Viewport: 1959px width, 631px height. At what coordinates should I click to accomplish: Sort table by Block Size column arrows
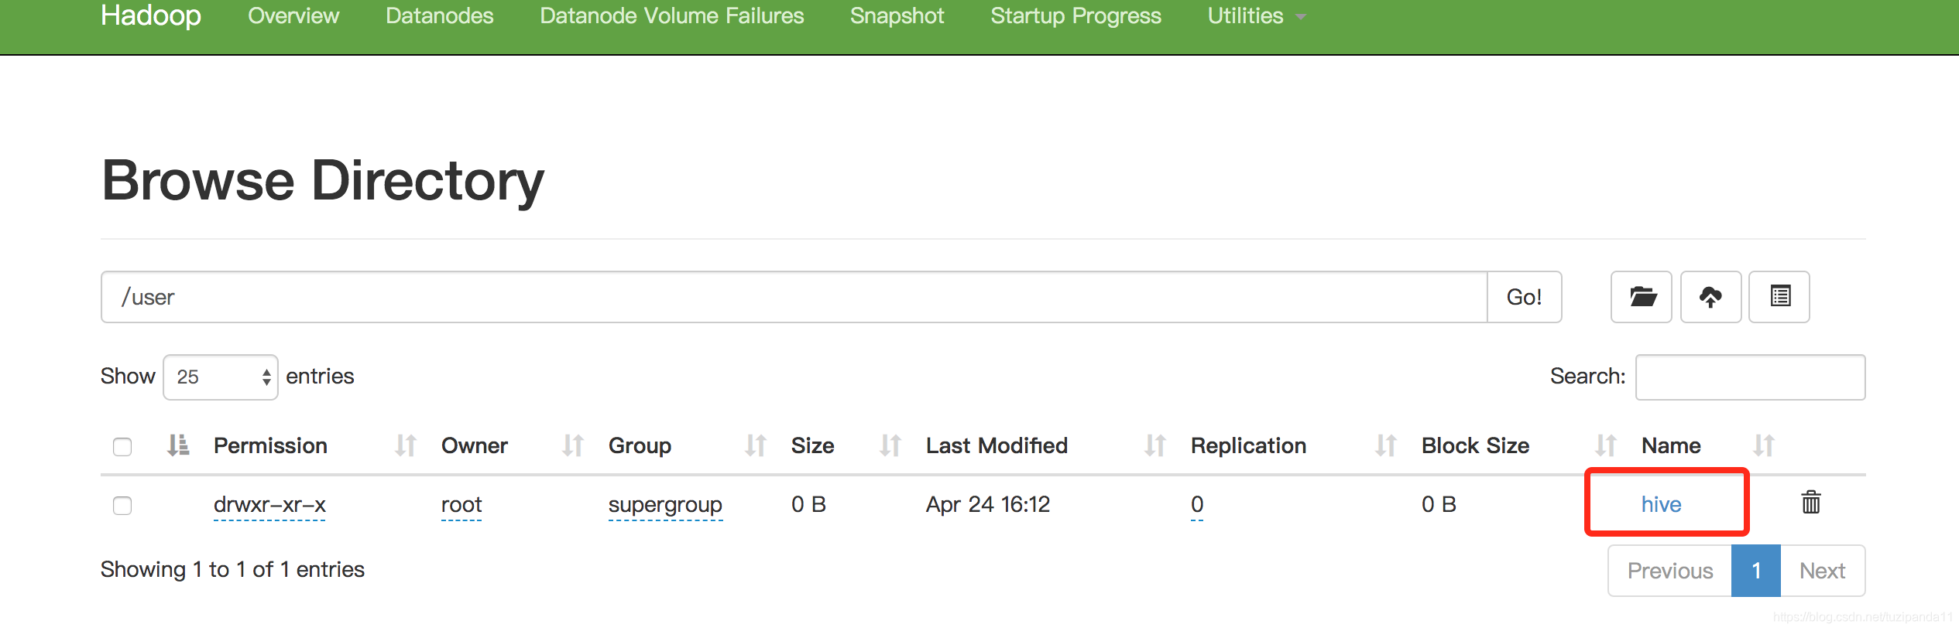tap(1606, 445)
